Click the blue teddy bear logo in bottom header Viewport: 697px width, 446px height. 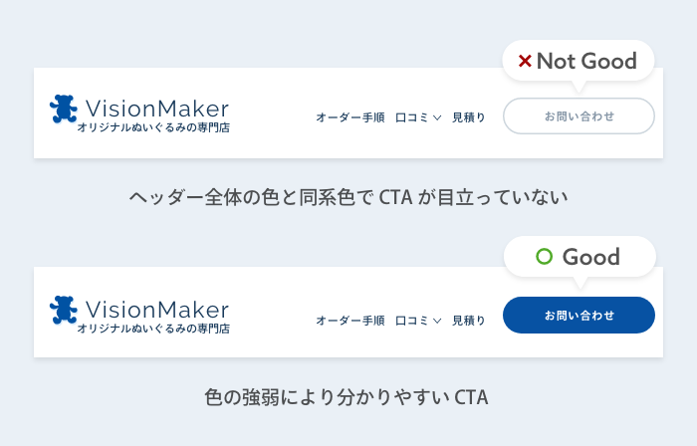[63, 310]
